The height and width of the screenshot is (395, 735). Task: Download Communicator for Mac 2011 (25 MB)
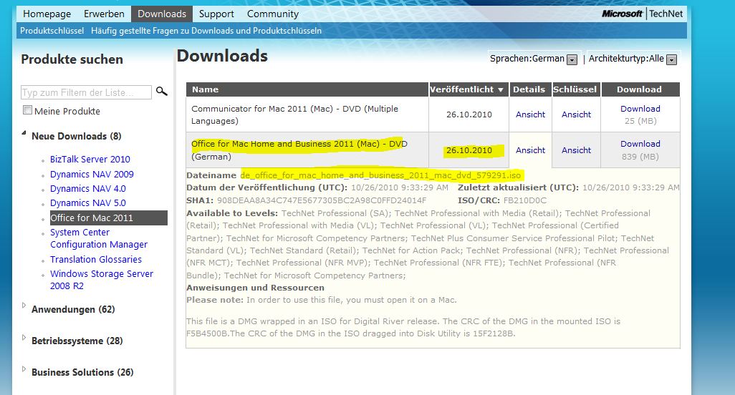[x=640, y=109]
